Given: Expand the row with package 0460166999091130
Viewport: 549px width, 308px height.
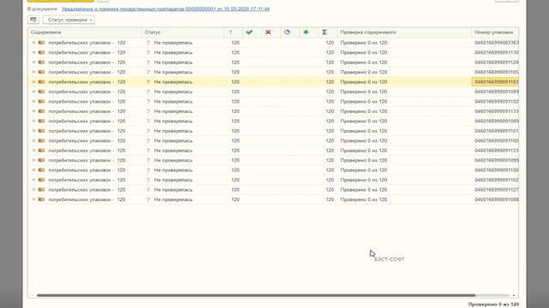Looking at the screenshot, I should (x=34, y=52).
